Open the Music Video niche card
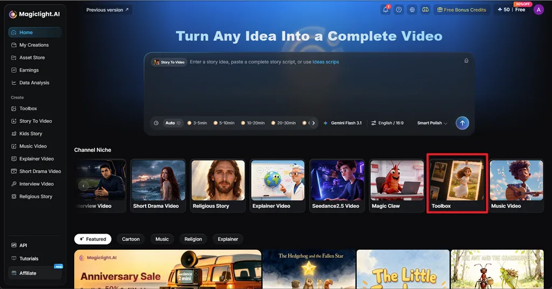Screen dimensions: 552x289 pyautogui.click(x=516, y=186)
